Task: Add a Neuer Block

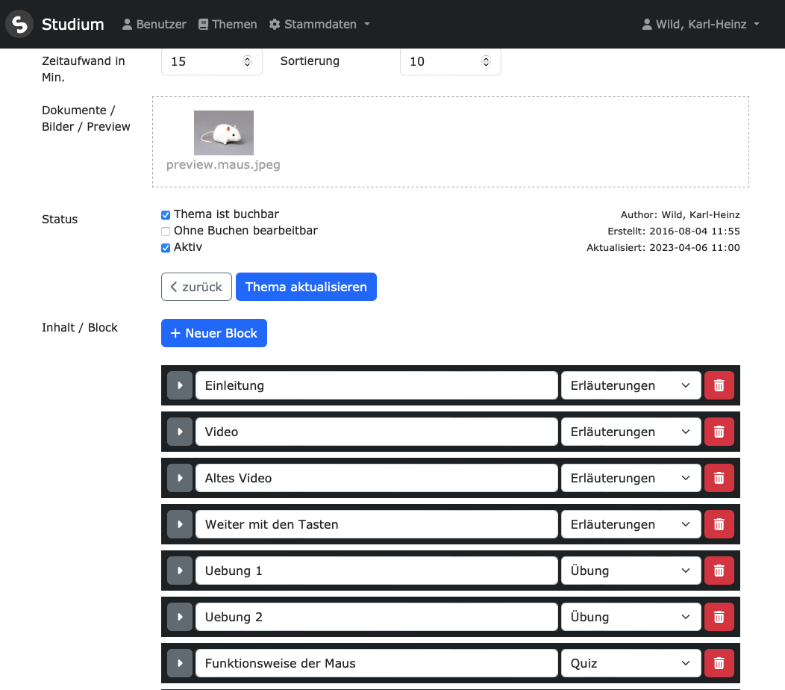Action: coord(213,333)
